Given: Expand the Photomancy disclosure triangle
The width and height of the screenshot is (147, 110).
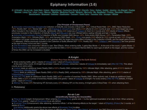Looking at the screenshot, I should coord(12,87).
